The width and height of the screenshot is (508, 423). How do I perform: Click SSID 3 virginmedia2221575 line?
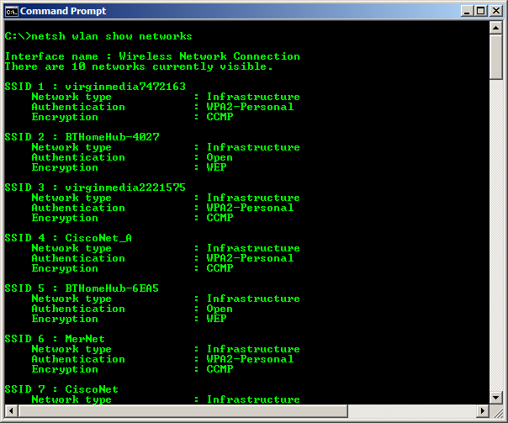(x=95, y=188)
